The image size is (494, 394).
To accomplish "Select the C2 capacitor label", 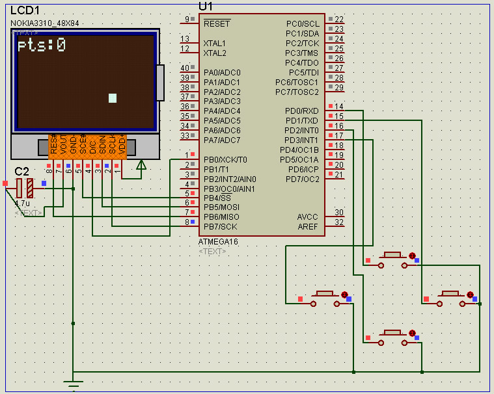I will coord(21,172).
